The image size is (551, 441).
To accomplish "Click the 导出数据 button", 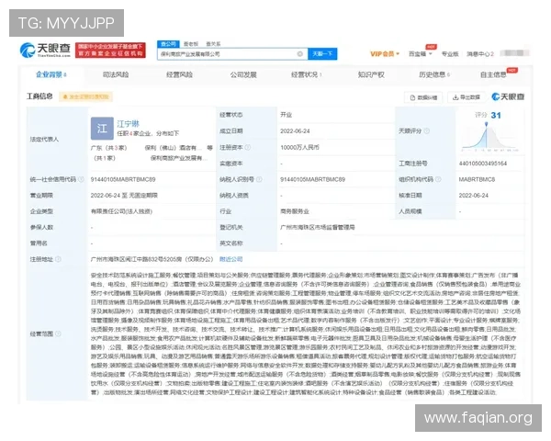I will (x=467, y=97).
